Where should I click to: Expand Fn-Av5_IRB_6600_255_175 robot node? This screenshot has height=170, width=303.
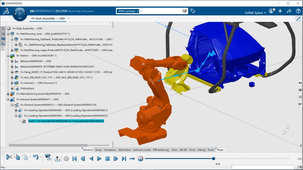pyautogui.click(x=12, y=78)
